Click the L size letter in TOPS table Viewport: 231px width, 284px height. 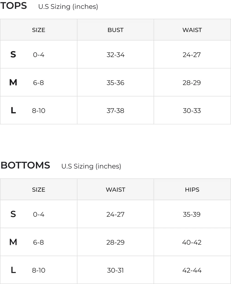(x=13, y=111)
